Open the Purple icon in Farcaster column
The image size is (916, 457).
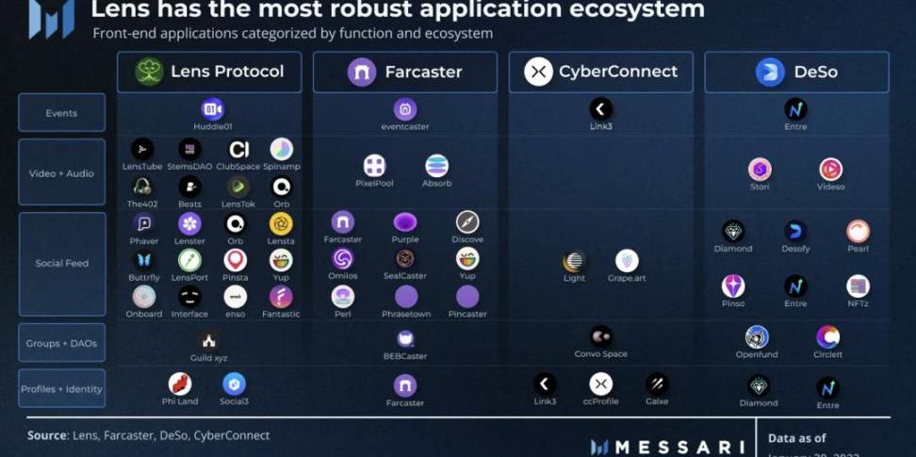[405, 222]
